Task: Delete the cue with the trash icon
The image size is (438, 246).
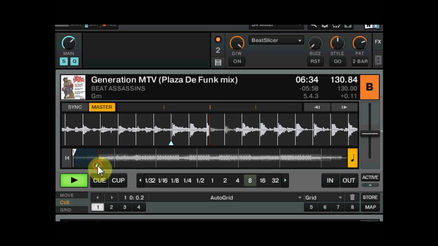Action: pos(352,197)
